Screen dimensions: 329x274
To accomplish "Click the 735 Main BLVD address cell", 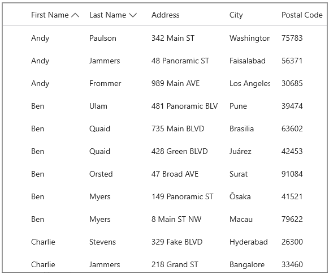I will point(178,129).
